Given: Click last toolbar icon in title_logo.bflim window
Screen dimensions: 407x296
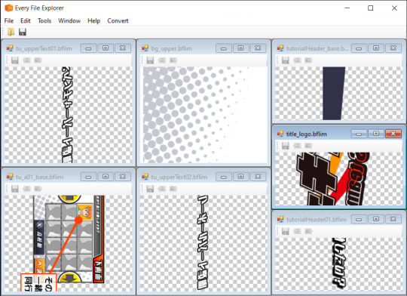Looking at the screenshot, I should point(308,146).
